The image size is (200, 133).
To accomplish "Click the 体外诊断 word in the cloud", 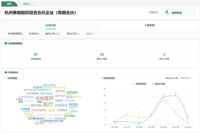I will tap(59, 121).
